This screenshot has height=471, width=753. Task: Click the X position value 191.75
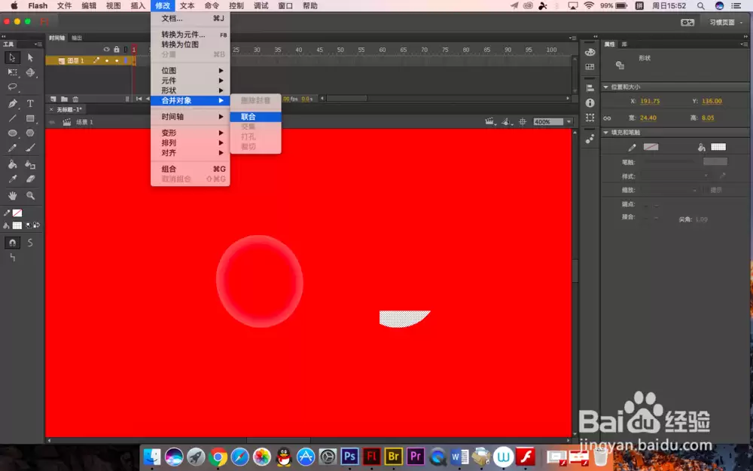tap(650, 101)
